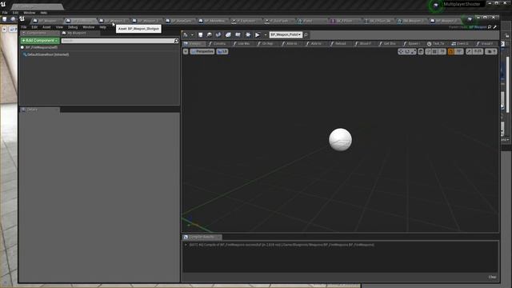Screen dimensions: 512x288
Task: Toggle surface snapping in viewport toolbar
Action: pyautogui.click(x=429, y=51)
